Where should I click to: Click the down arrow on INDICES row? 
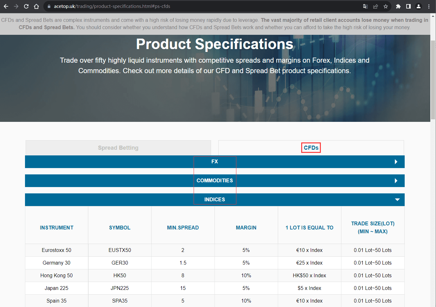[397, 200]
